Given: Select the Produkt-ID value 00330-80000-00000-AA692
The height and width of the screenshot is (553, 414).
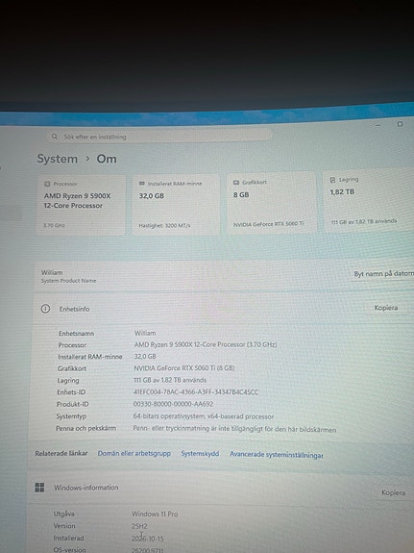Looking at the screenshot, I should coord(173,404).
